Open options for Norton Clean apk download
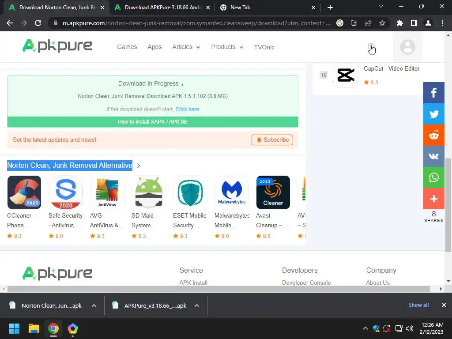 click(x=94, y=305)
